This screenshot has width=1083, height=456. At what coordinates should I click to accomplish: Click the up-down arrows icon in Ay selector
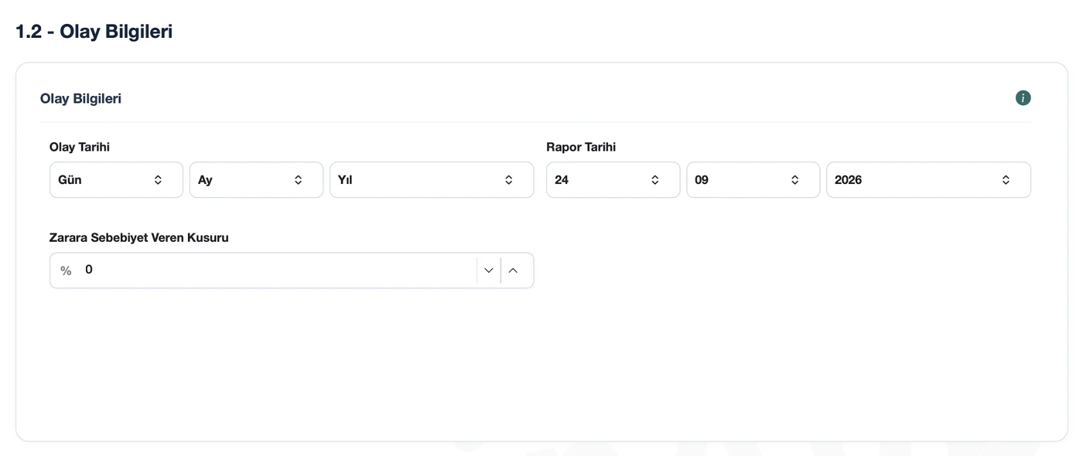[x=298, y=180]
